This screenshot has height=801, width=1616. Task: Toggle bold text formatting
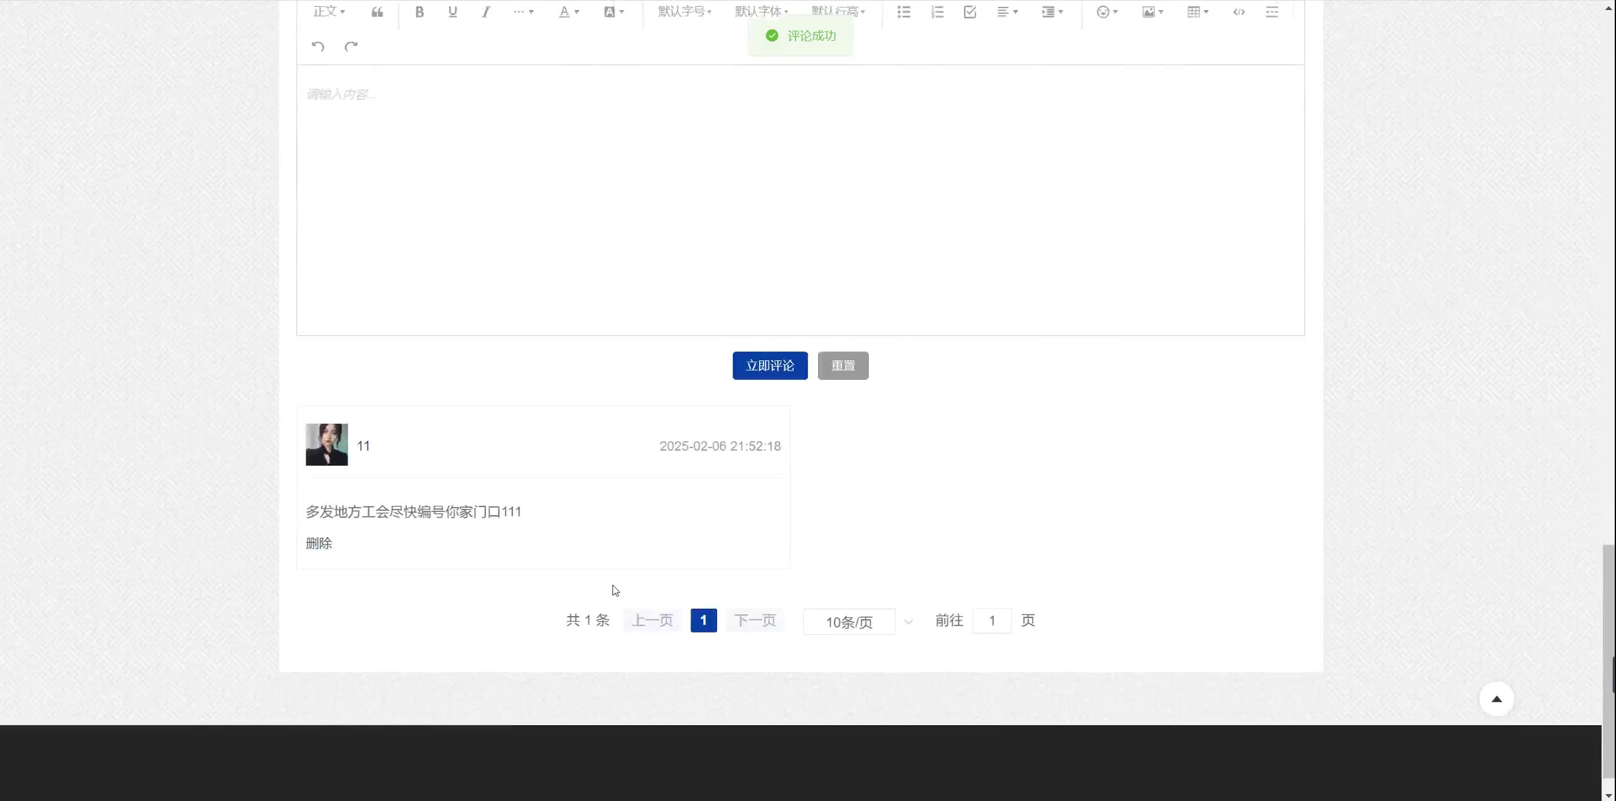pos(420,12)
